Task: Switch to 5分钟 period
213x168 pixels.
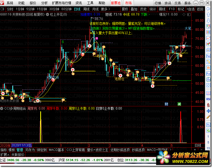Action: coord(30,9)
